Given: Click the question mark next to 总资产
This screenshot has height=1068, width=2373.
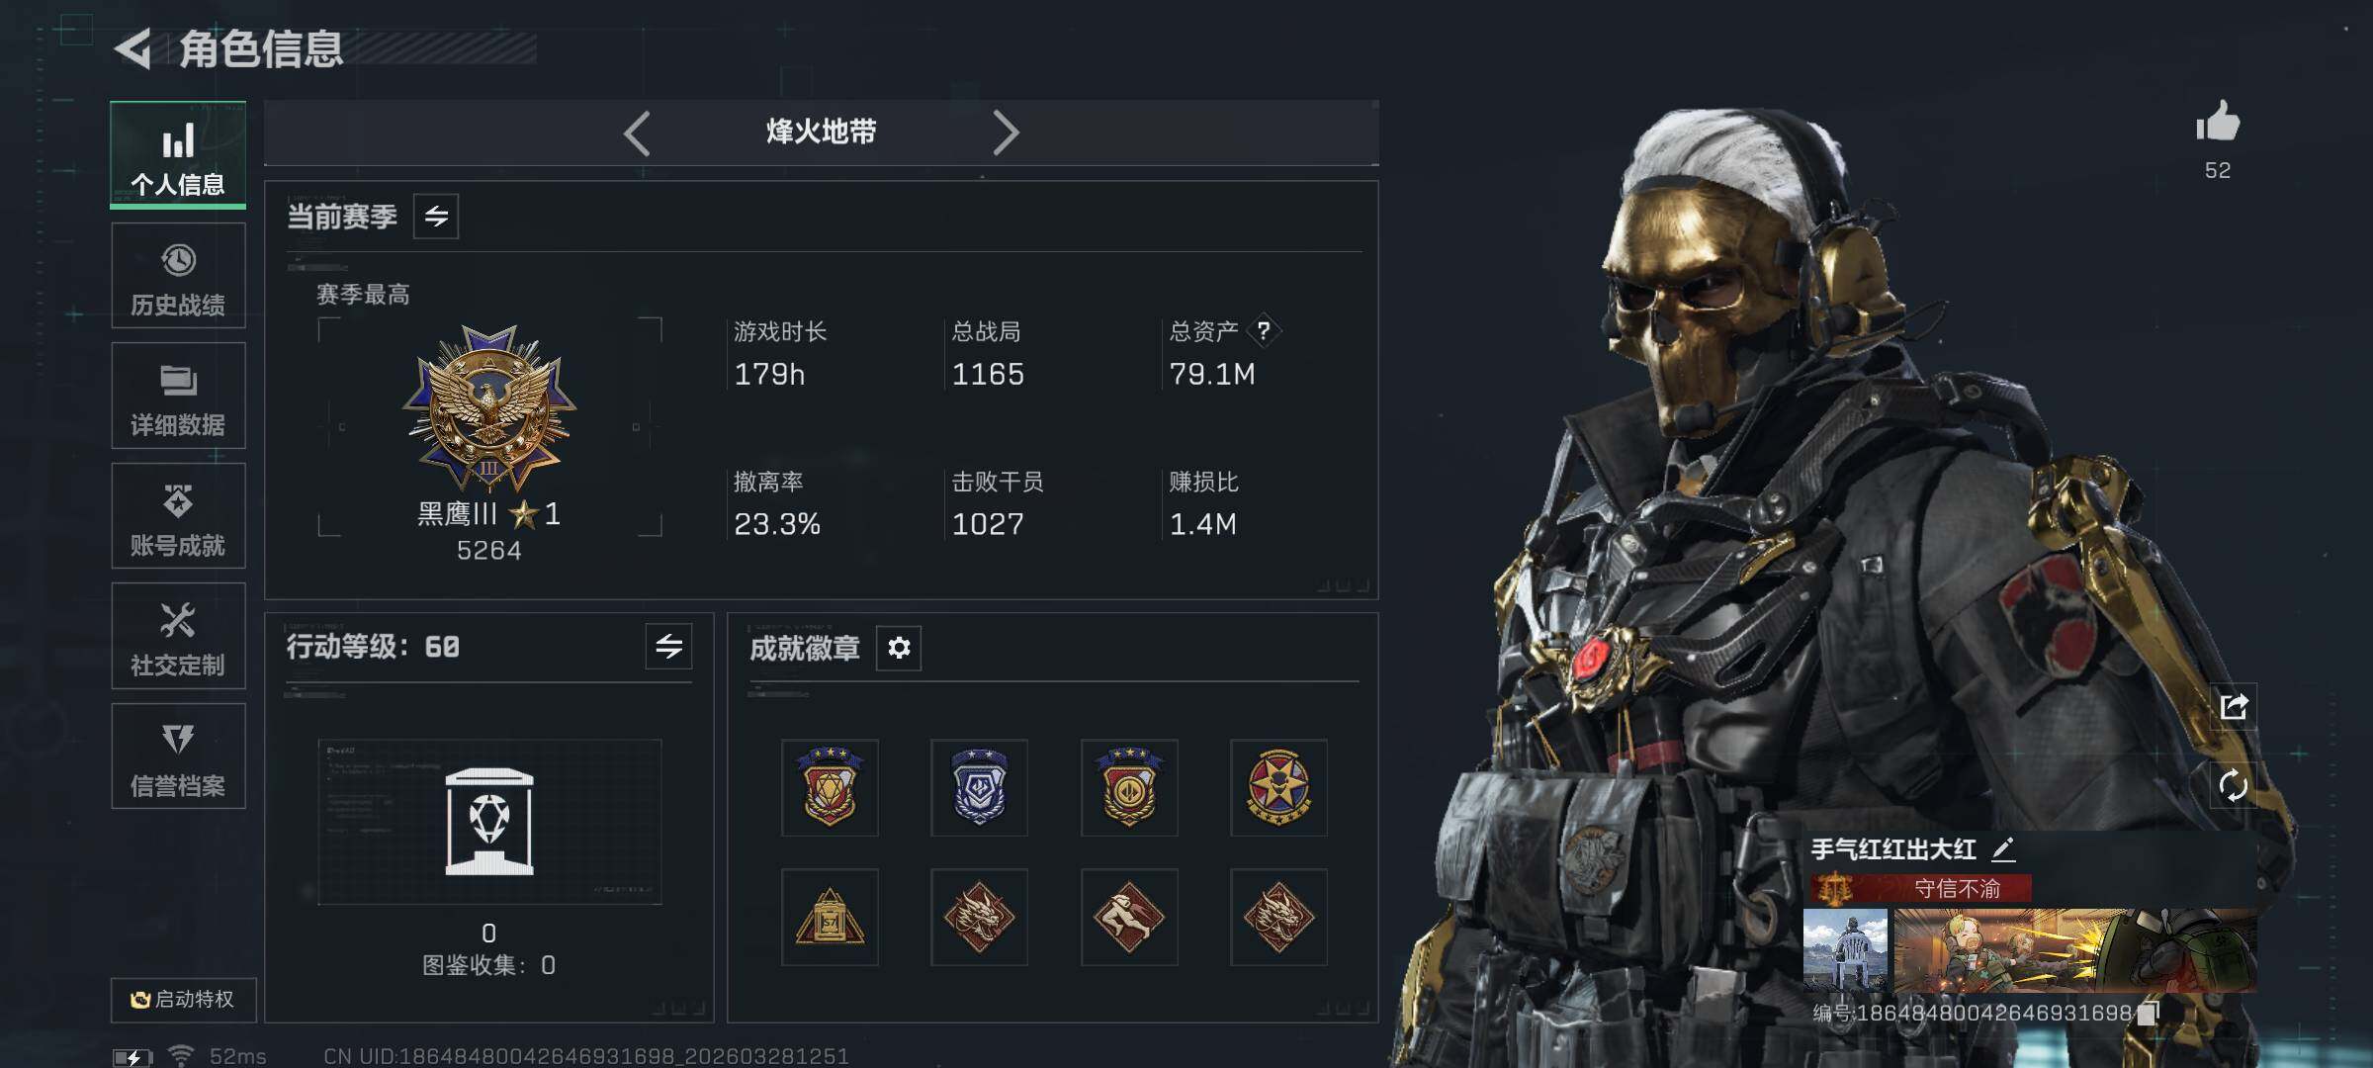Looking at the screenshot, I should [1263, 330].
